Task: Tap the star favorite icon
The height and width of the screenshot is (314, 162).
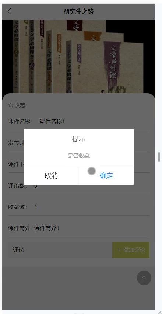Action: click(x=11, y=105)
